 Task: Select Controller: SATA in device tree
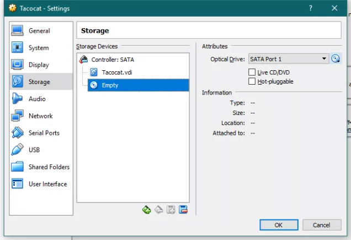(x=113, y=60)
